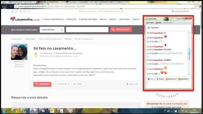Open the Windows Start menu
Image resolution: width=203 pixels, height=114 pixels.
(4, 111)
